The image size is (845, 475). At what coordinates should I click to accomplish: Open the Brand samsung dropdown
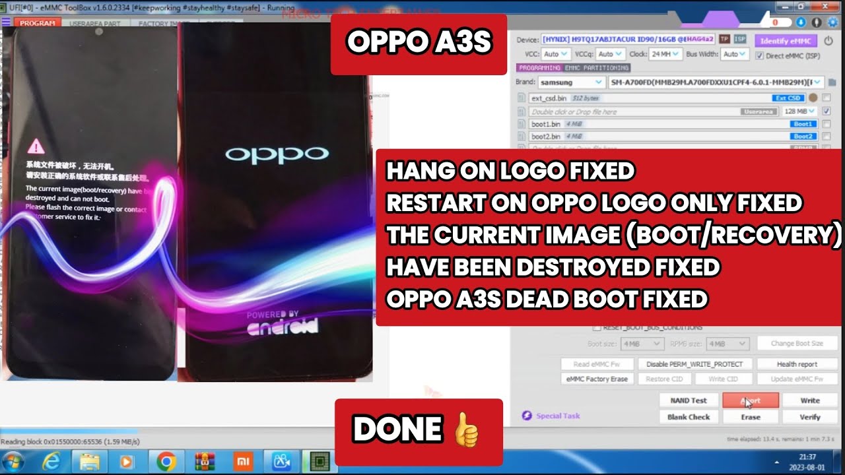pos(571,82)
